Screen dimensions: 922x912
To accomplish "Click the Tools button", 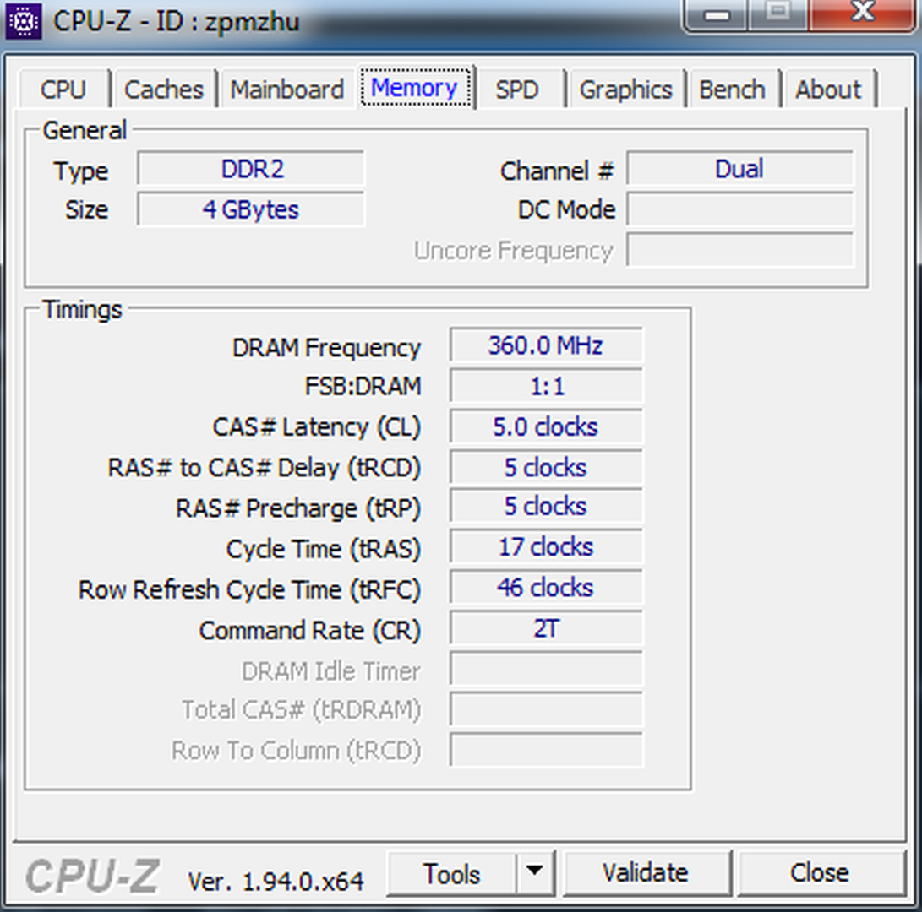I will (x=451, y=874).
